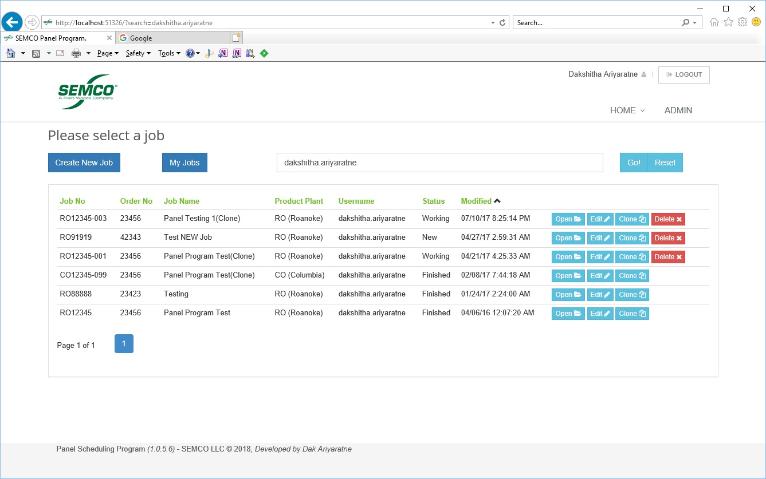Sort the table by the Modified column header
Image resolution: width=766 pixels, height=479 pixels.
click(476, 201)
